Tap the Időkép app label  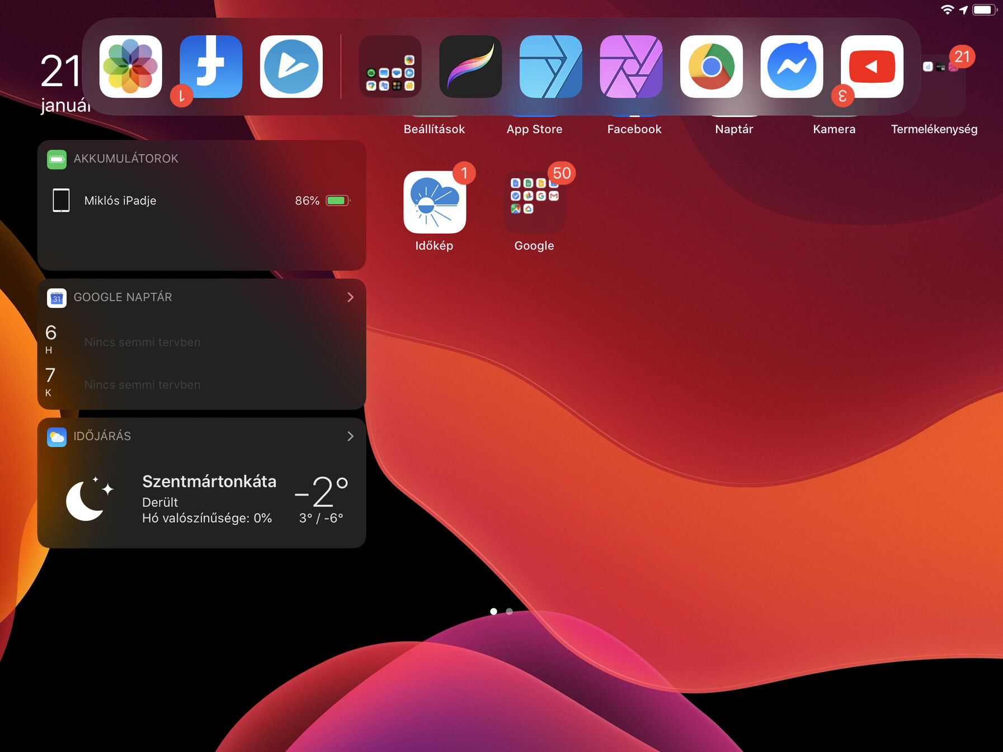434,245
